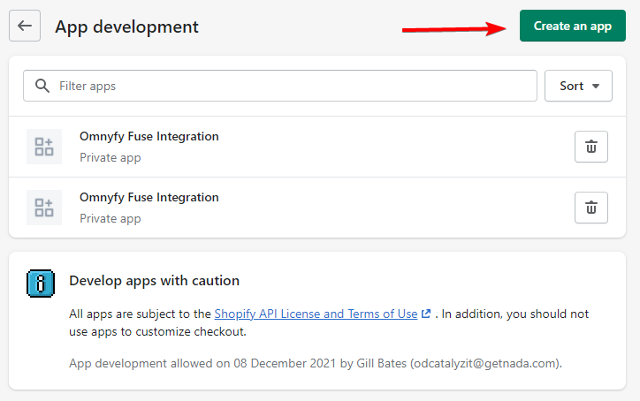Click the second Omnyfy app placeholder icon
This screenshot has height=401, width=640.
coord(44,208)
